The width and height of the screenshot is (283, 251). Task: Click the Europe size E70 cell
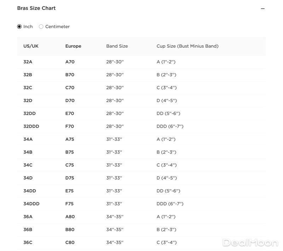[x=70, y=113]
